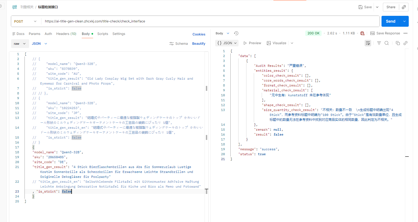This screenshot has height=222, width=418.
Task: Copy request link via the chain icon beside Share
Action: click(404, 7)
